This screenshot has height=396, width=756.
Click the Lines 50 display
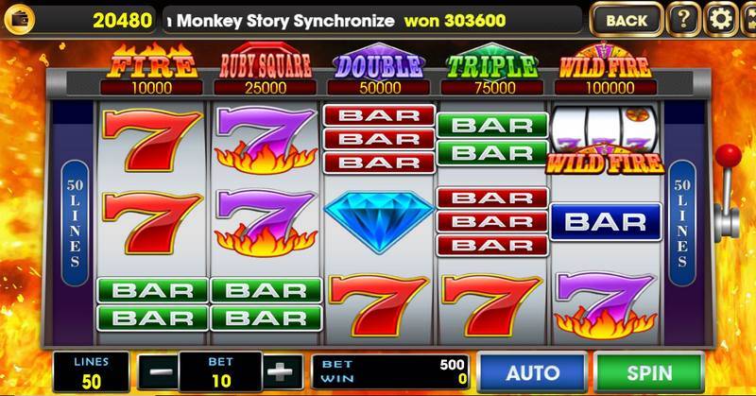(91, 371)
